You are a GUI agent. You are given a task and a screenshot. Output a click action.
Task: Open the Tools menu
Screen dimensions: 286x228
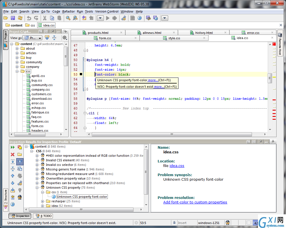(x=89, y=11)
